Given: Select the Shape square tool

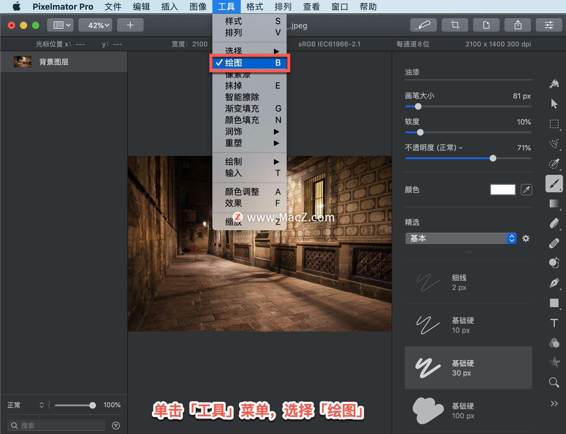Looking at the screenshot, I should [554, 303].
